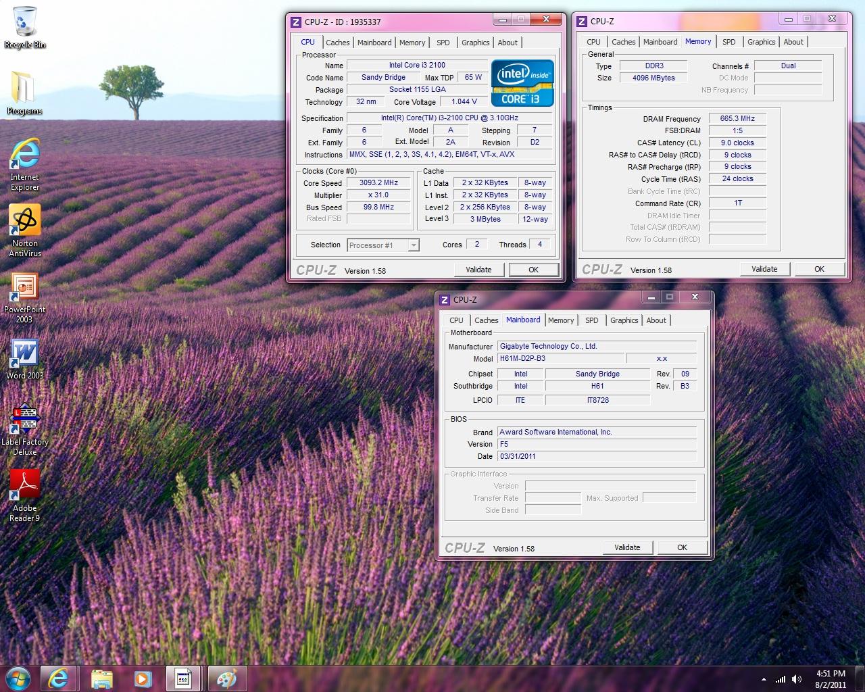Click Validate in the Memory window

tap(764, 269)
